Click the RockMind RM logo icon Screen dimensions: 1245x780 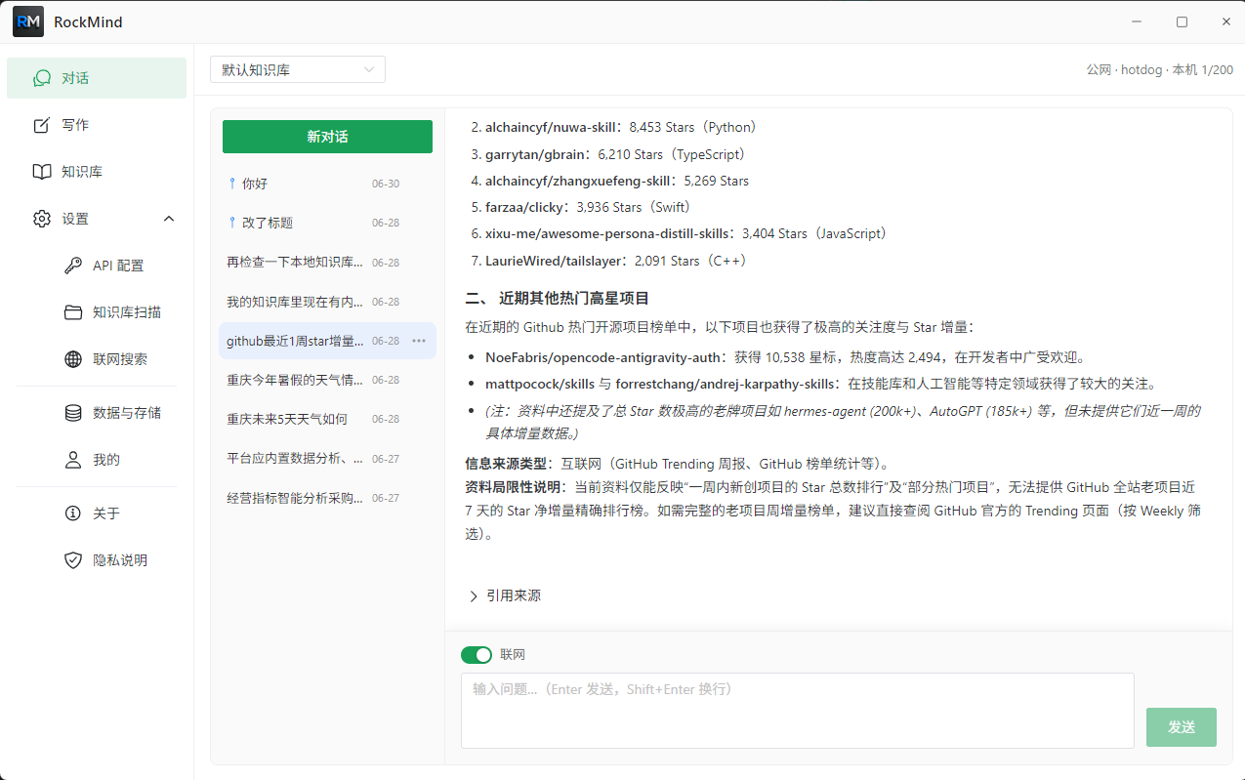[x=28, y=21]
